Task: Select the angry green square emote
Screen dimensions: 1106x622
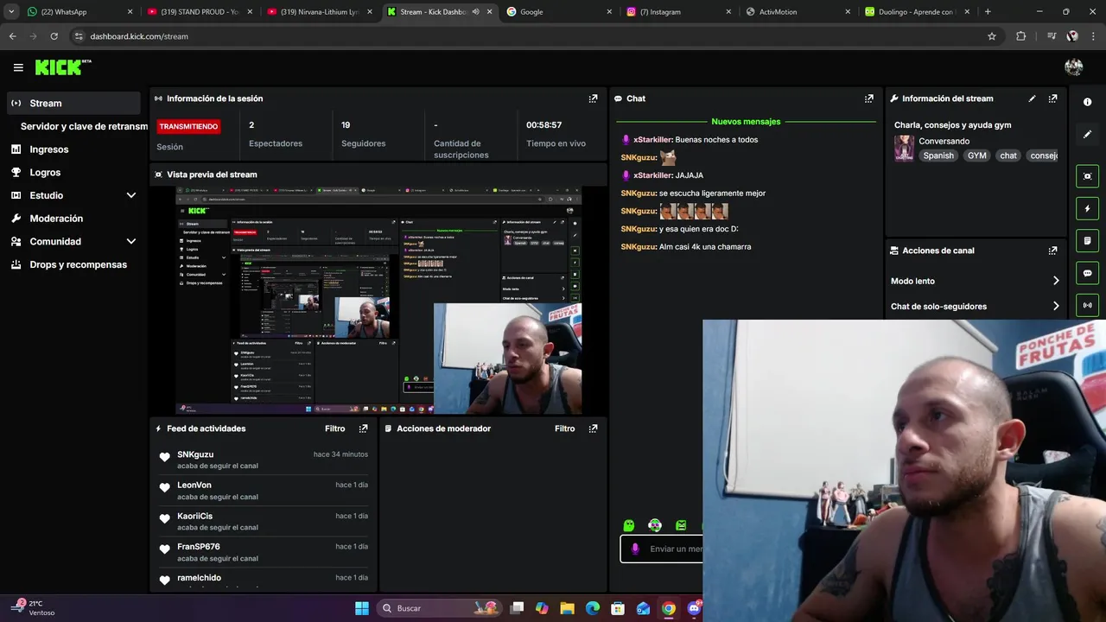Action: 681,525
